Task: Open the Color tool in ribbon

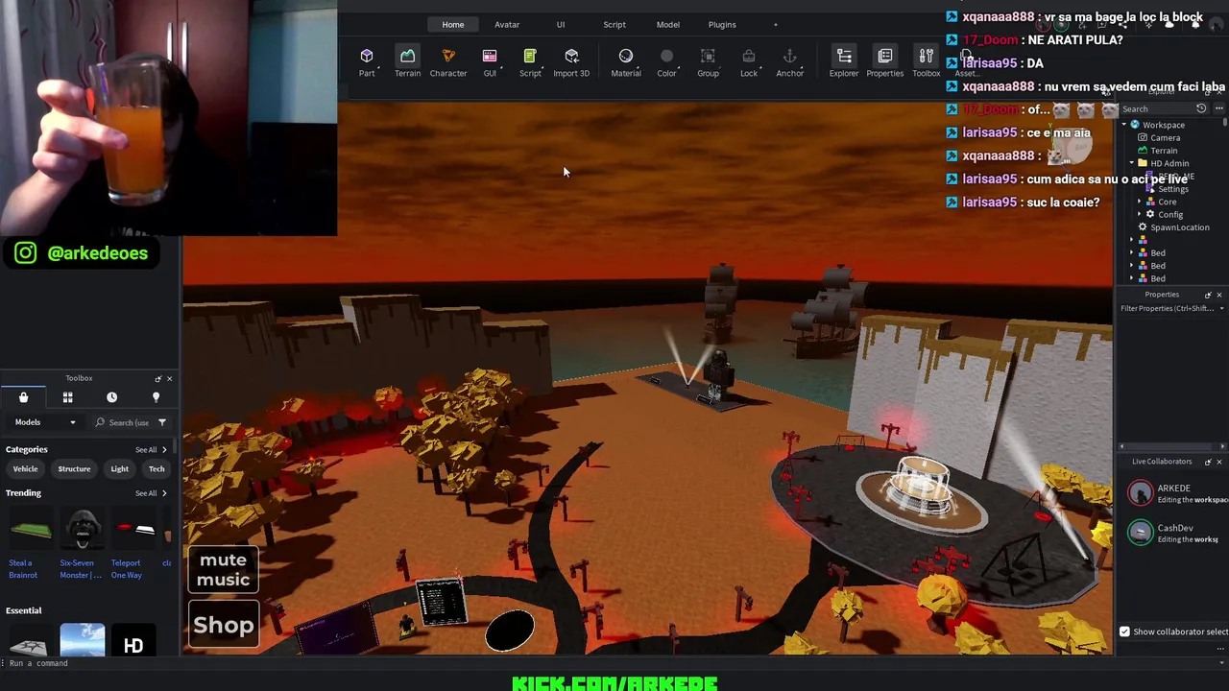Action: tap(666, 61)
